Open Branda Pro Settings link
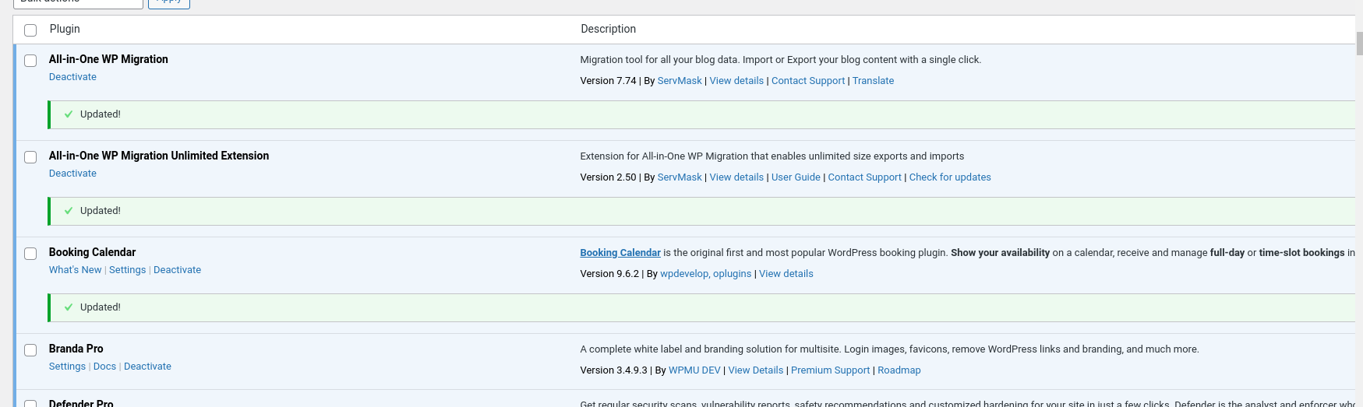The width and height of the screenshot is (1363, 407). click(x=67, y=367)
